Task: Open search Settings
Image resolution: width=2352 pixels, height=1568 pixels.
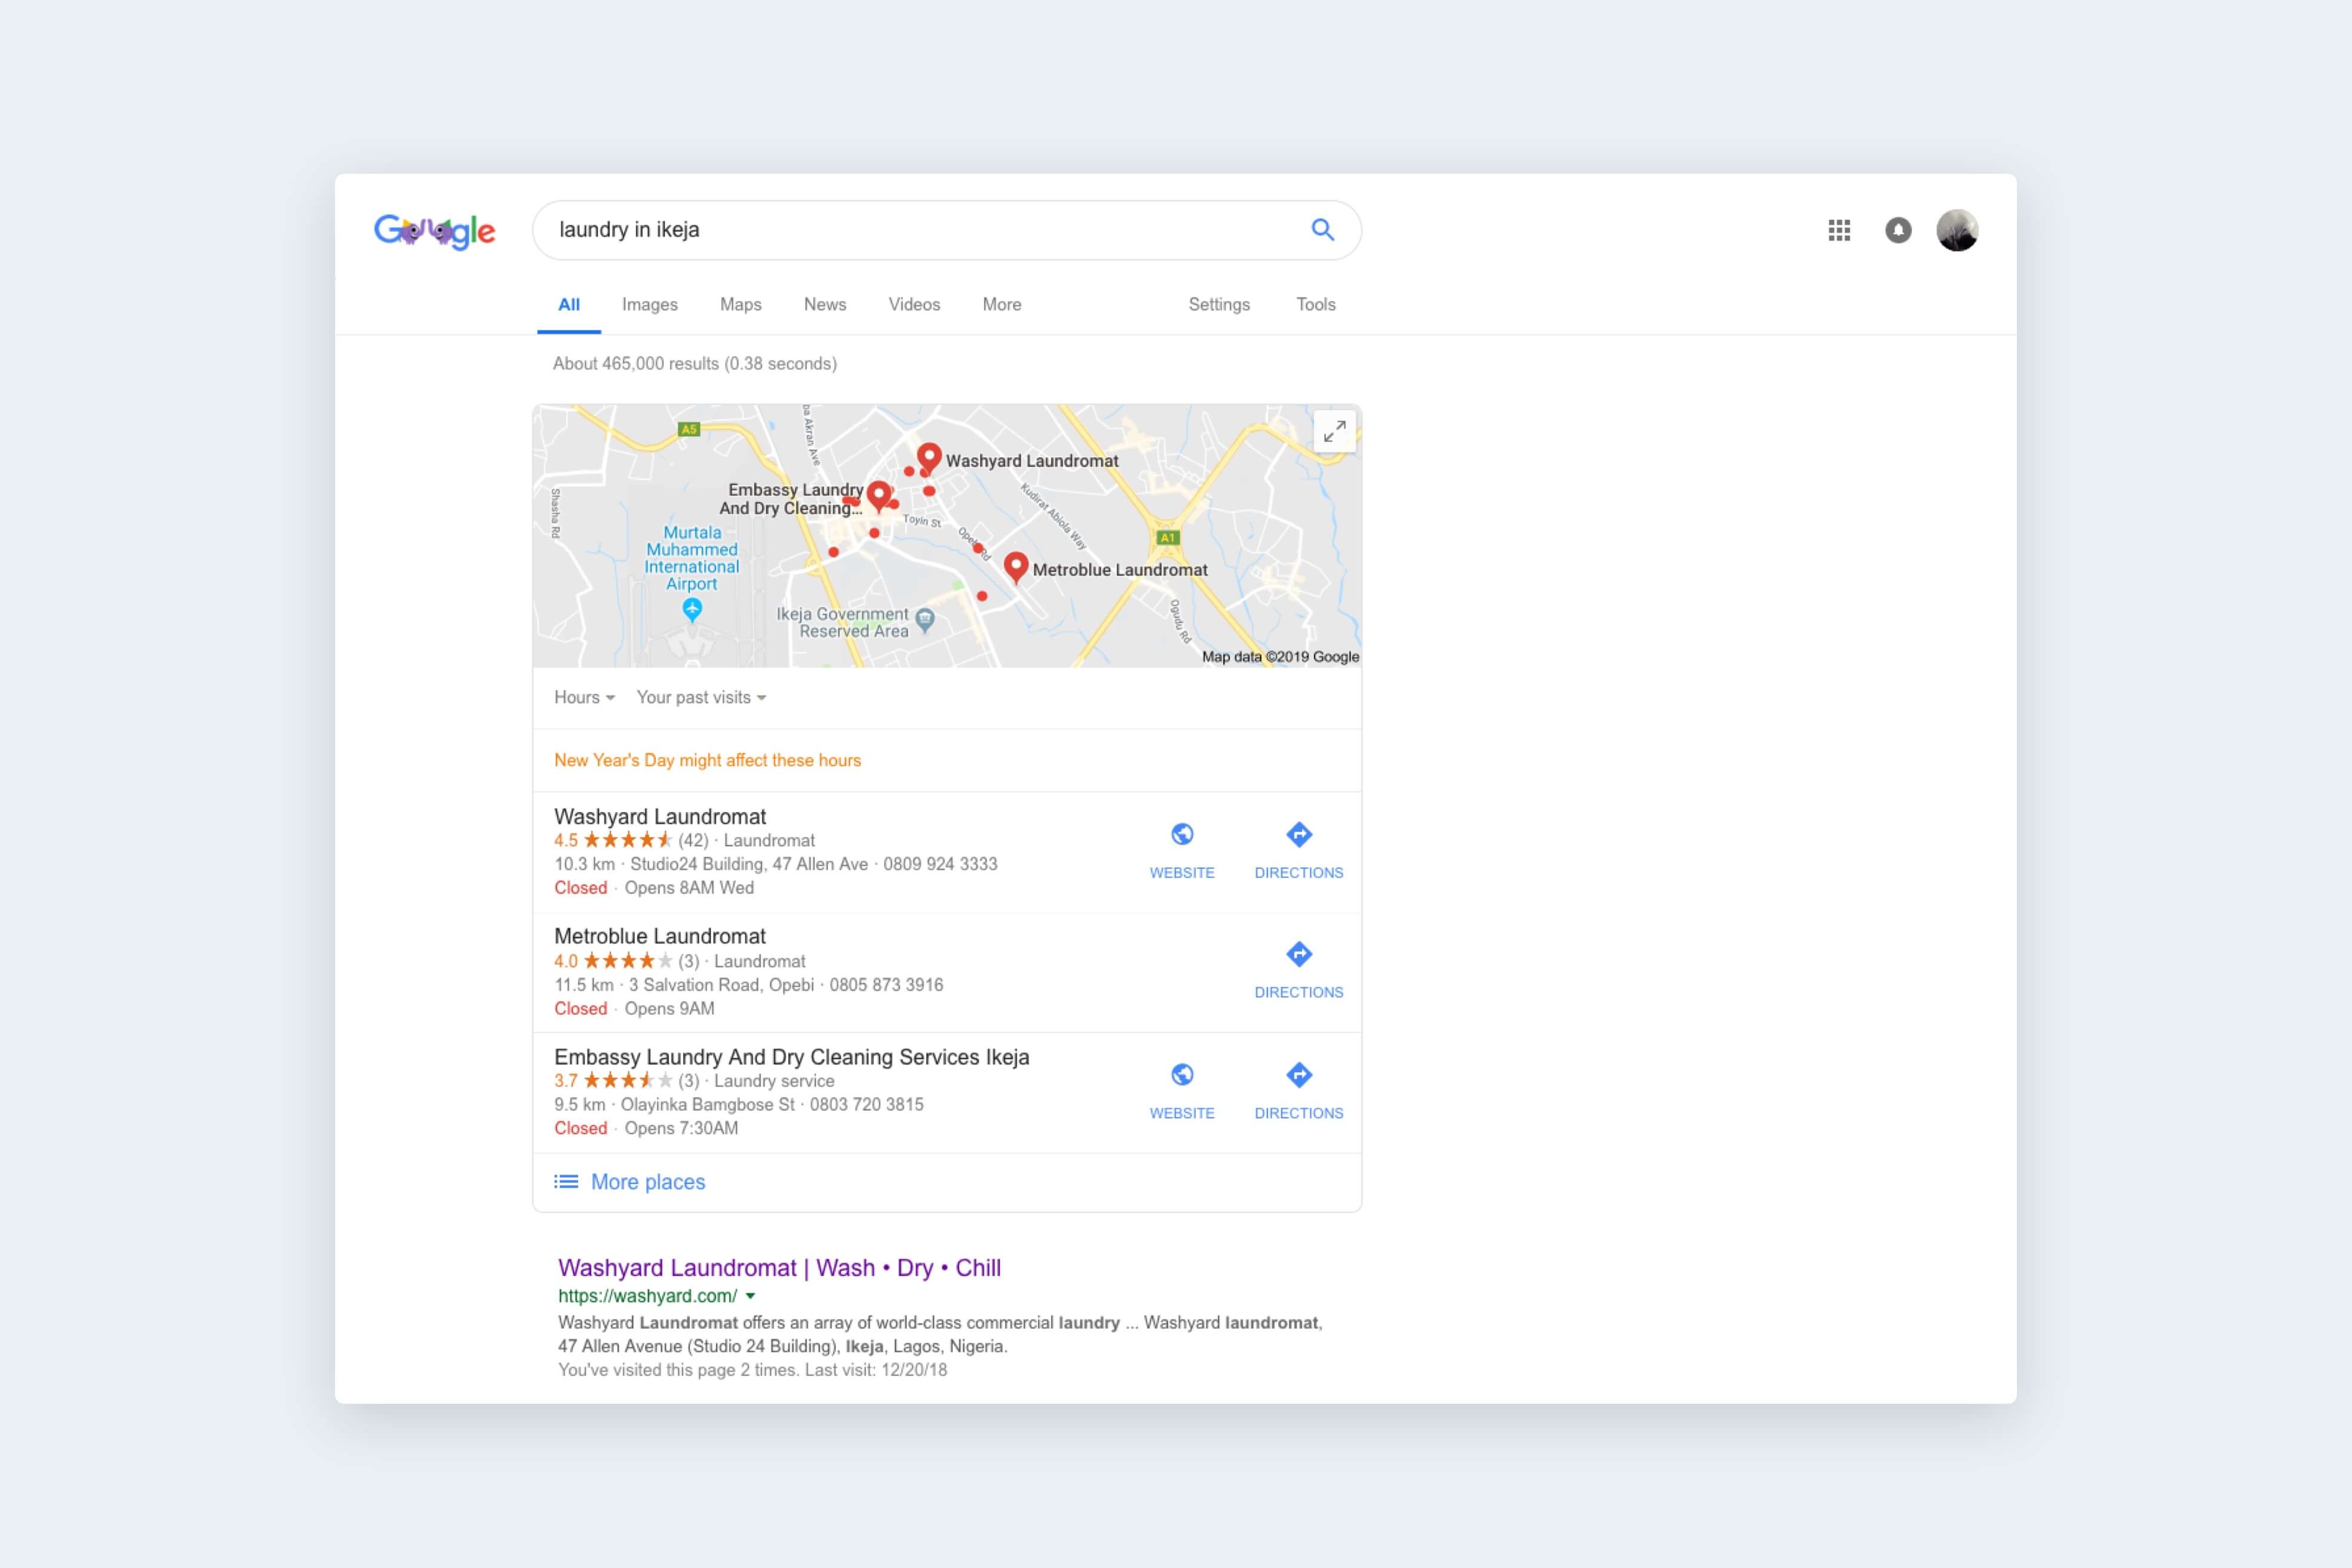Action: pyautogui.click(x=1219, y=305)
